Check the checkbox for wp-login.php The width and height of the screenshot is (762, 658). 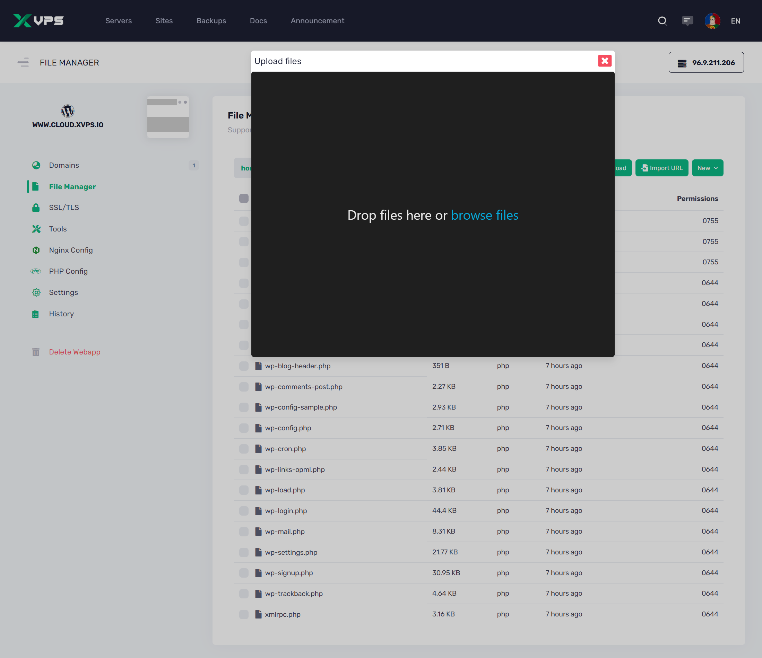click(x=243, y=511)
